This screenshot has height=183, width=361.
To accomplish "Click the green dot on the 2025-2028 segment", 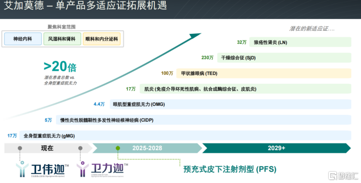I will [118, 148].
